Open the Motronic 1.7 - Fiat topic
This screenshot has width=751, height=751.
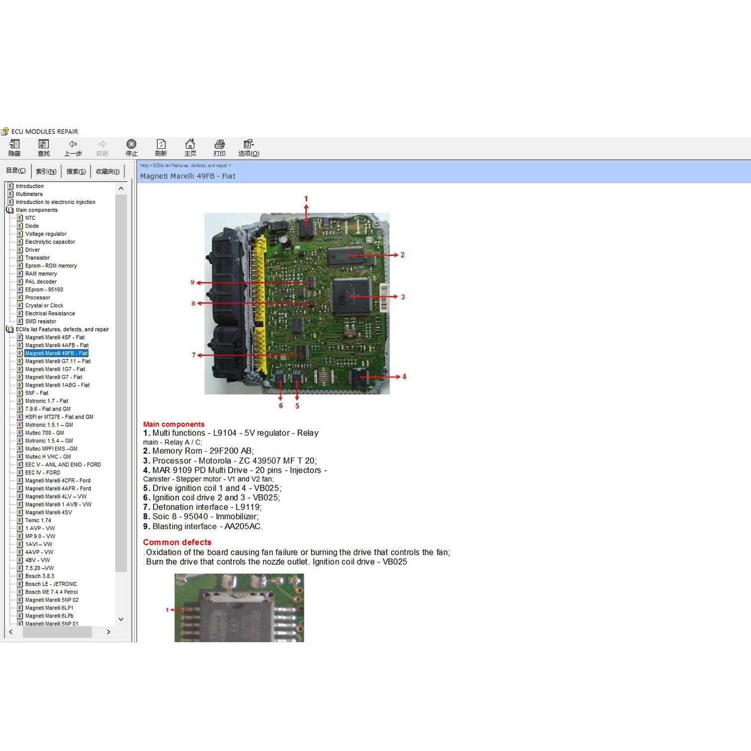click(47, 401)
